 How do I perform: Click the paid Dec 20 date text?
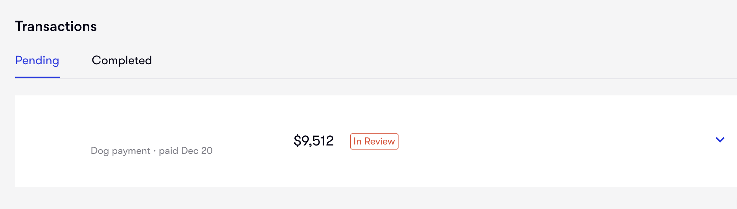click(186, 151)
